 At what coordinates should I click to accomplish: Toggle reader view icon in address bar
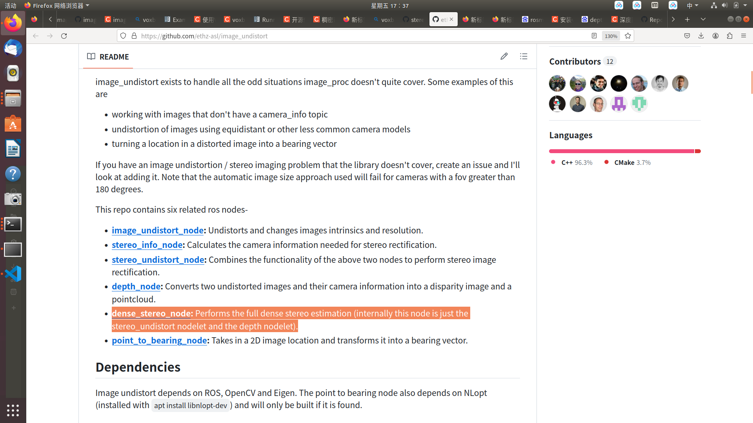point(594,36)
